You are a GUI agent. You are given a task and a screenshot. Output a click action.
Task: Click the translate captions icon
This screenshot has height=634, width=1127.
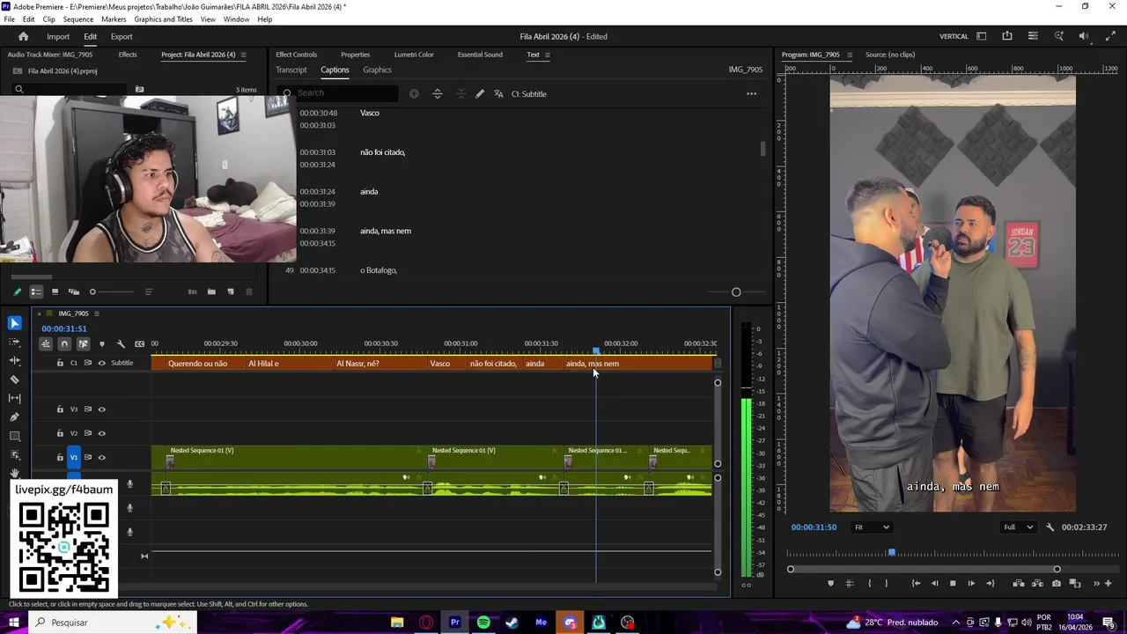[x=498, y=93]
